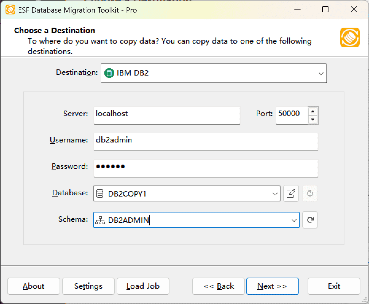Open the database name editor with the pencil icon
This screenshot has width=369, height=304.
pos(291,193)
